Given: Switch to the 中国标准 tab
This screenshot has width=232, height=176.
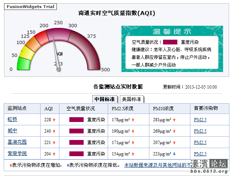Looking at the screenshot, I should click(105, 99).
